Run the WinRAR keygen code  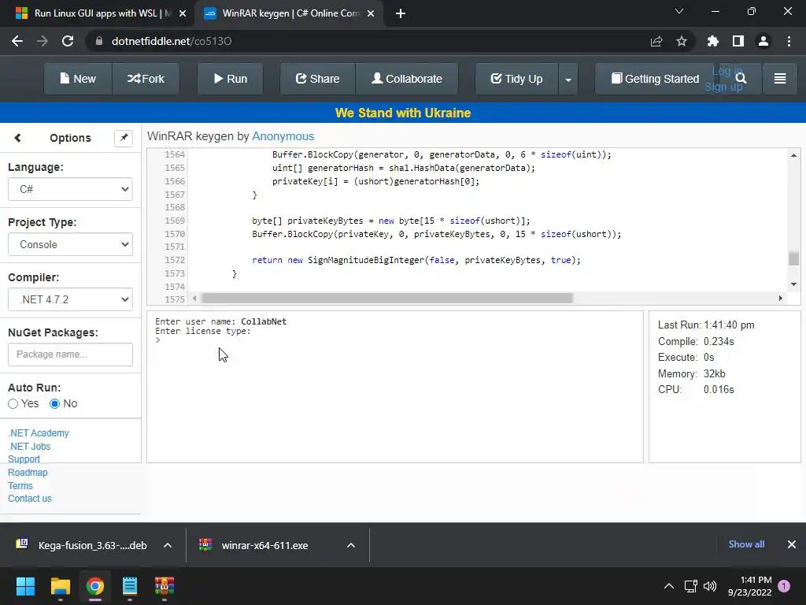click(x=231, y=79)
